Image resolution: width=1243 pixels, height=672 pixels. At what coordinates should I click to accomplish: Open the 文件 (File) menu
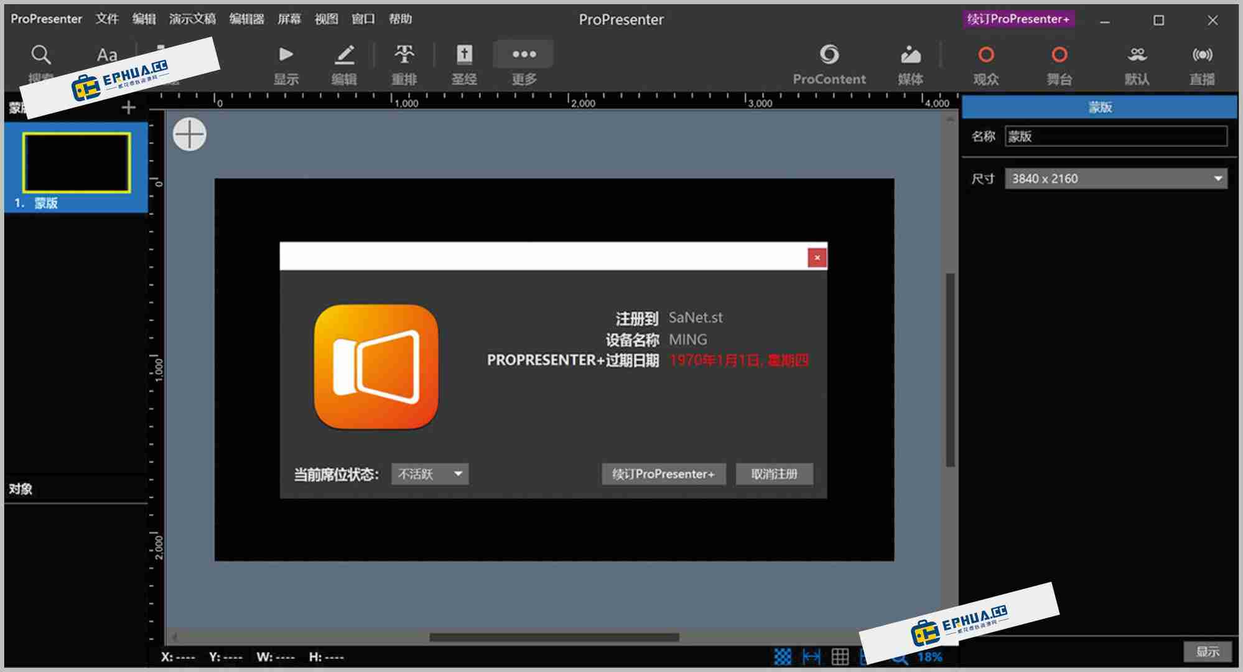point(107,19)
